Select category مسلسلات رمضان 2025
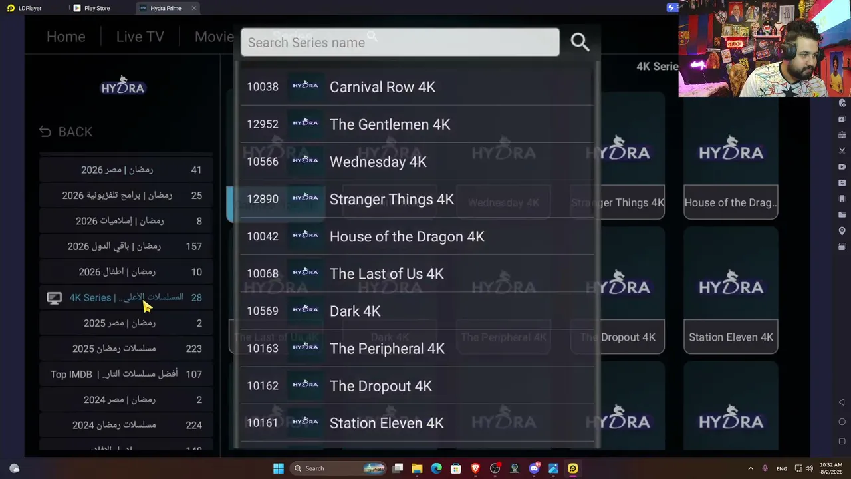 pyautogui.click(x=126, y=349)
